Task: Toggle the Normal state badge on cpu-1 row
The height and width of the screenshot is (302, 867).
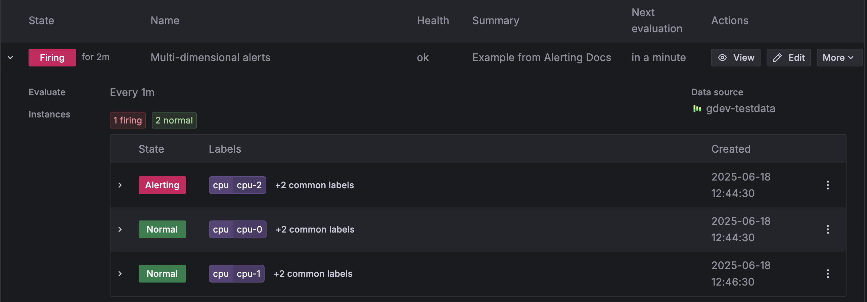Action: point(162,274)
